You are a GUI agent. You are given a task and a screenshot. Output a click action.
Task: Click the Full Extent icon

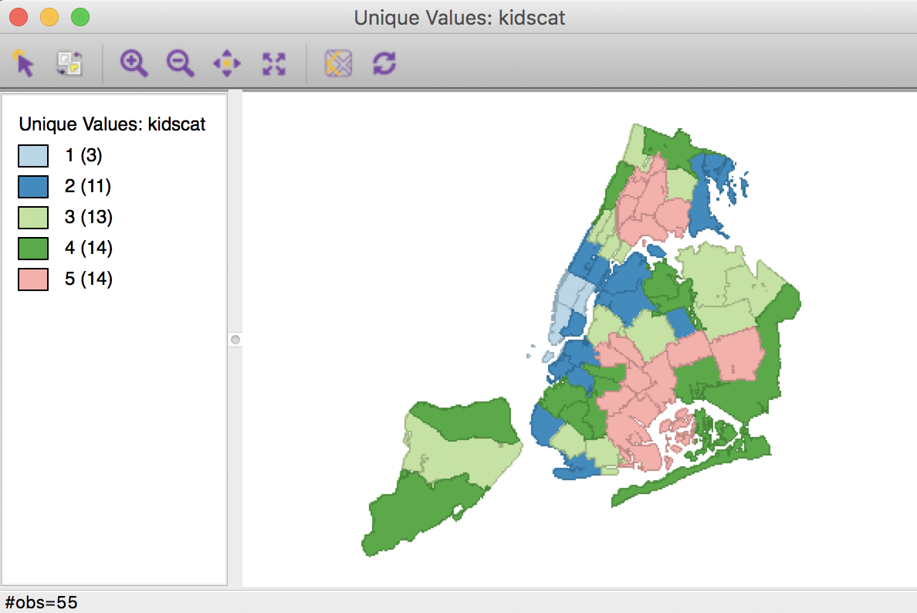273,63
